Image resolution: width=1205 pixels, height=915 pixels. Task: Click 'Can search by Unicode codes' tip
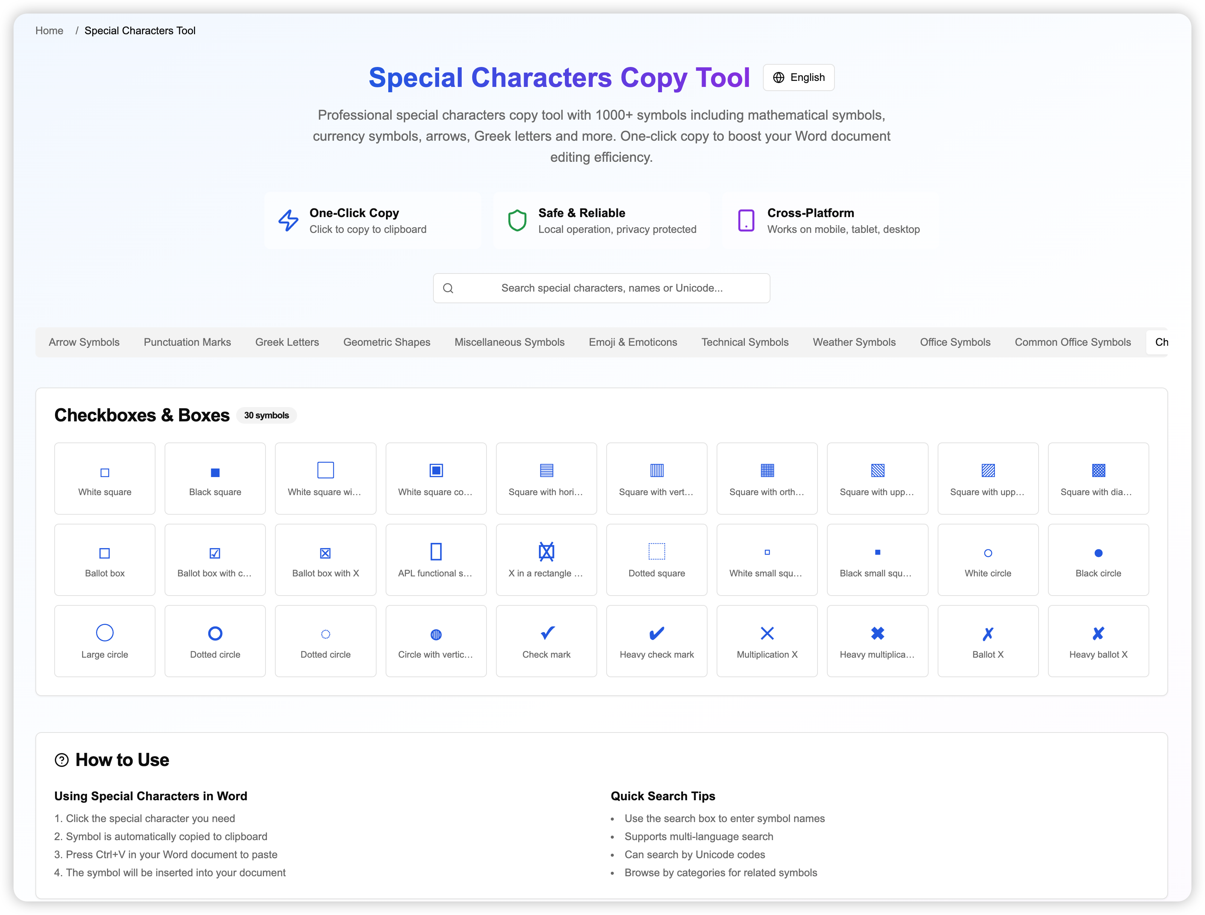694,854
